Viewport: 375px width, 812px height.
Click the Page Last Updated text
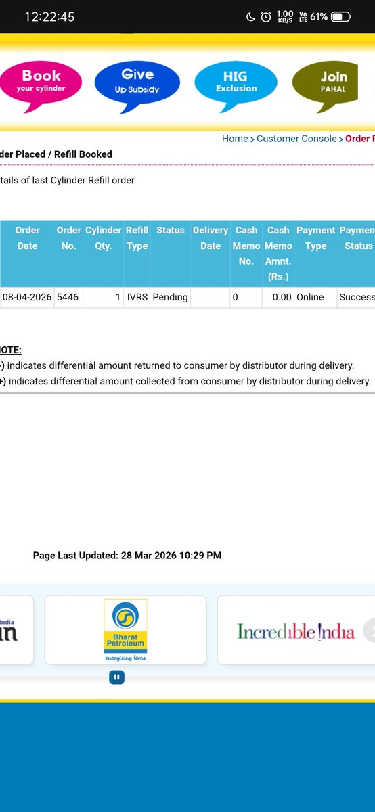127,556
